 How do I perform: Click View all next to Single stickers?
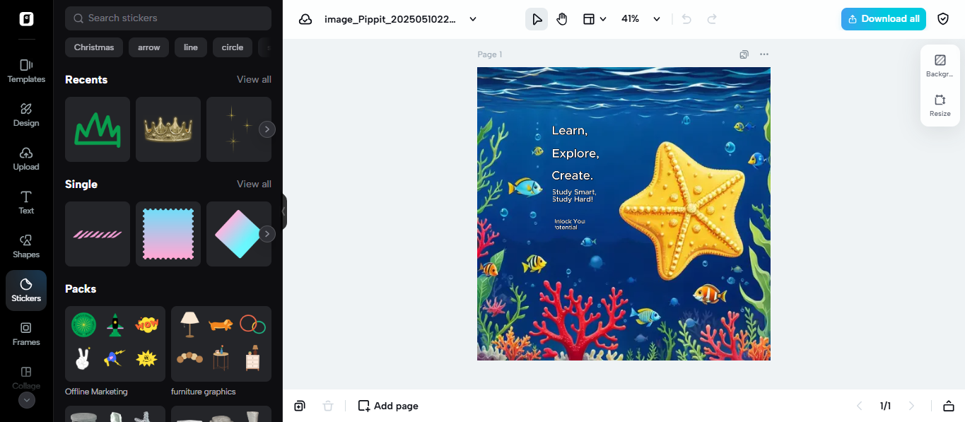tap(254, 184)
